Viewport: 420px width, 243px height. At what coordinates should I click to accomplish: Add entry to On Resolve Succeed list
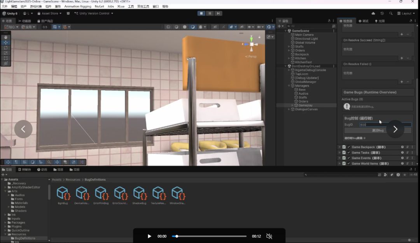(401, 58)
